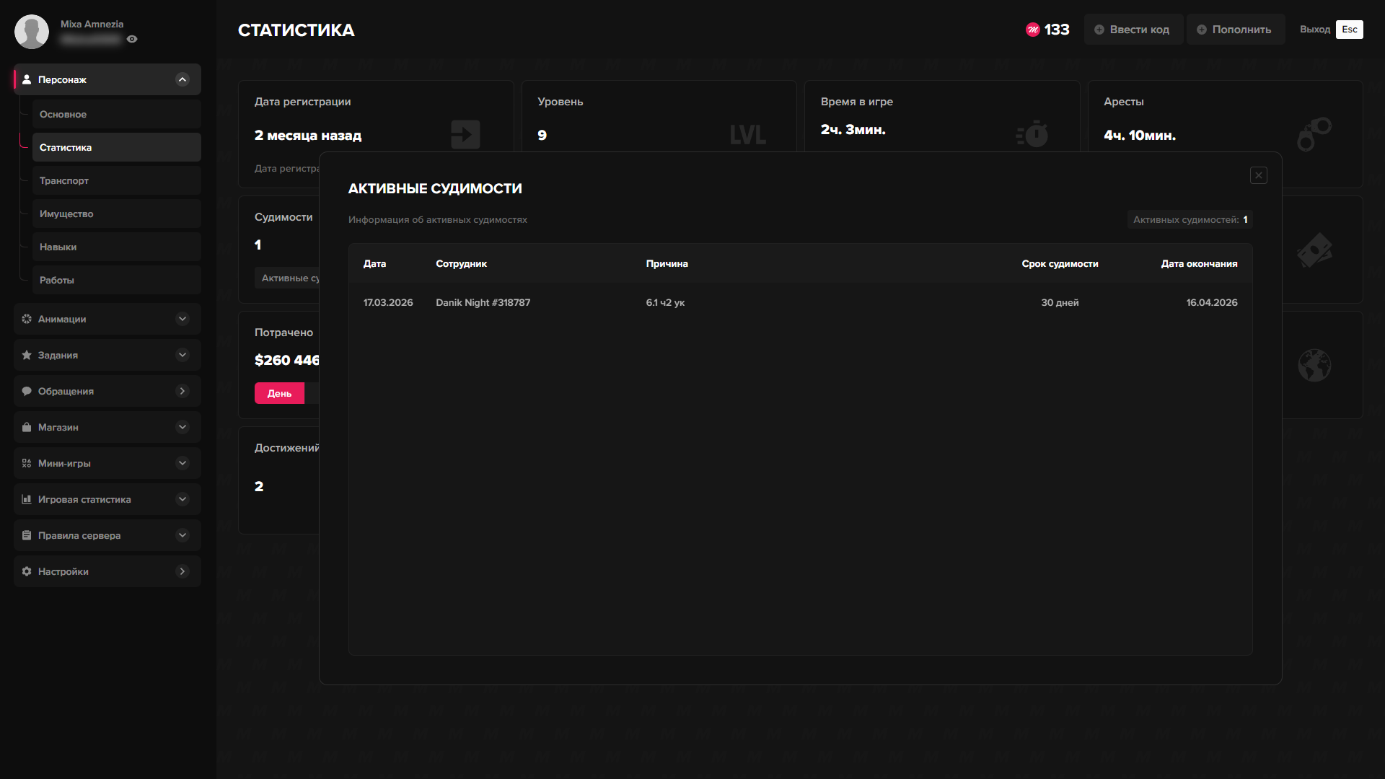Select the День period toggle
This screenshot has width=1385, height=779.
tap(279, 393)
